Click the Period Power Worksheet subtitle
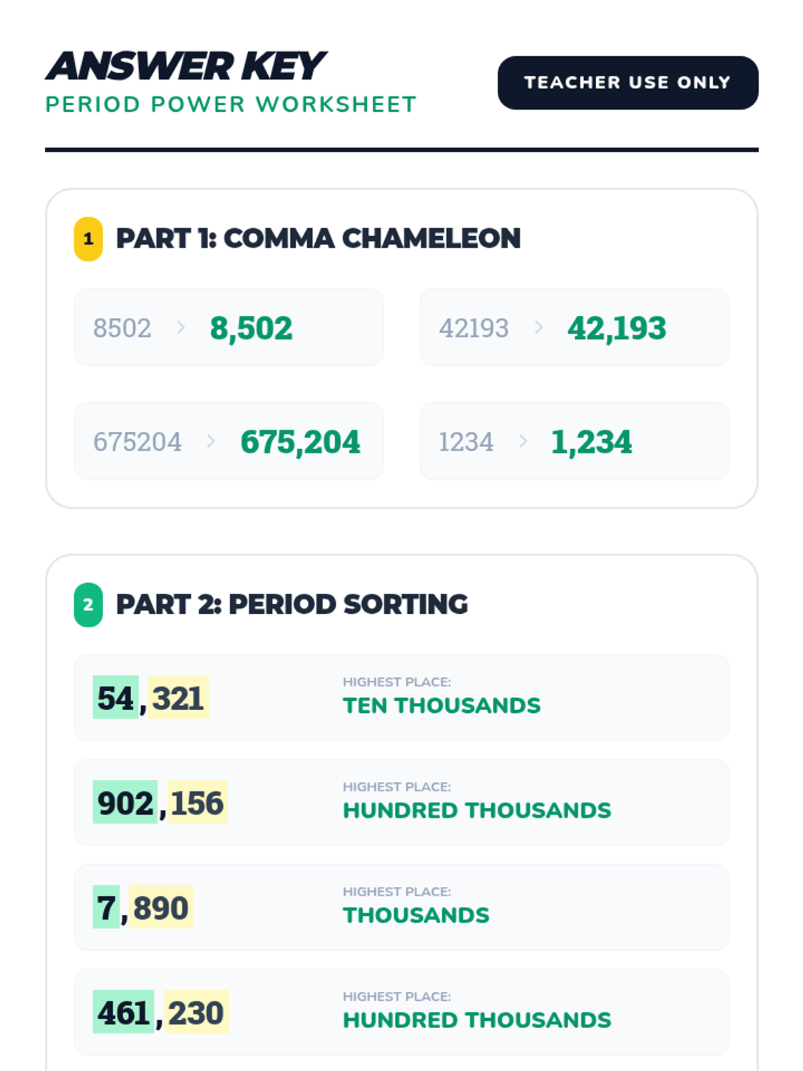803x1071 pixels. click(231, 104)
